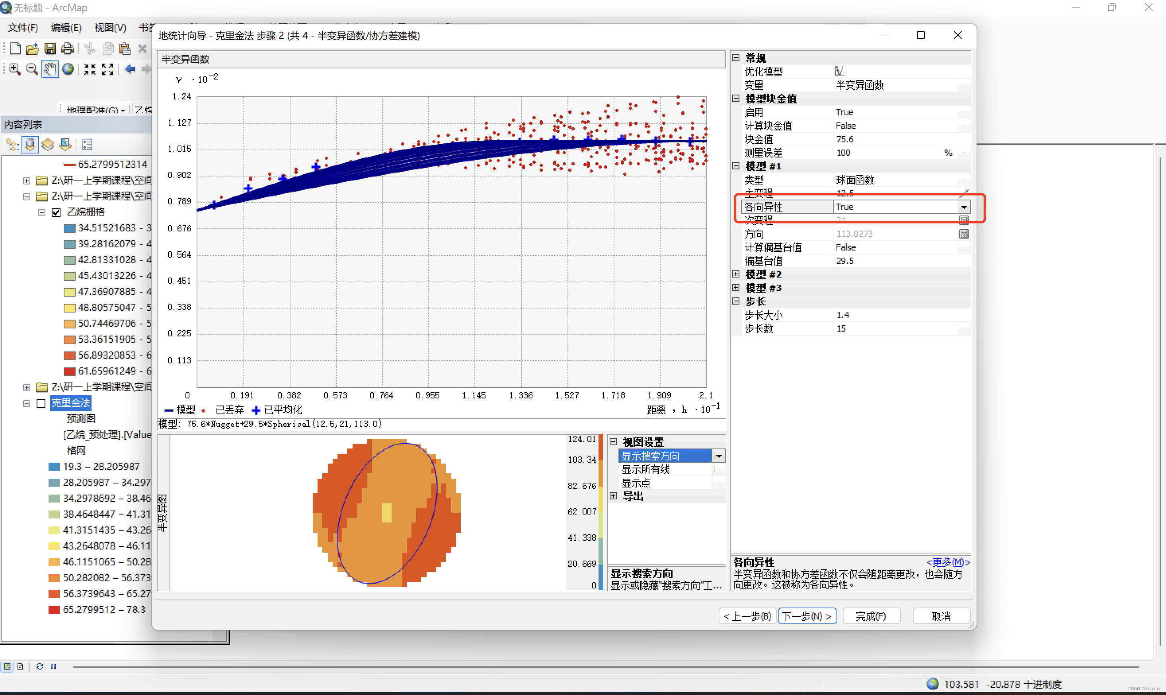This screenshot has width=1166, height=695.
Task: Collapse the 模型块金值 section
Action: (x=736, y=98)
